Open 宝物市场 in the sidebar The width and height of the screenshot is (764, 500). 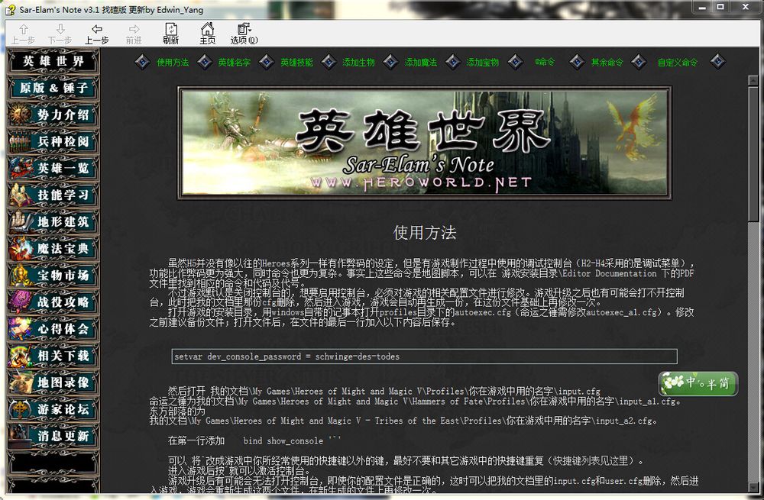coord(53,276)
